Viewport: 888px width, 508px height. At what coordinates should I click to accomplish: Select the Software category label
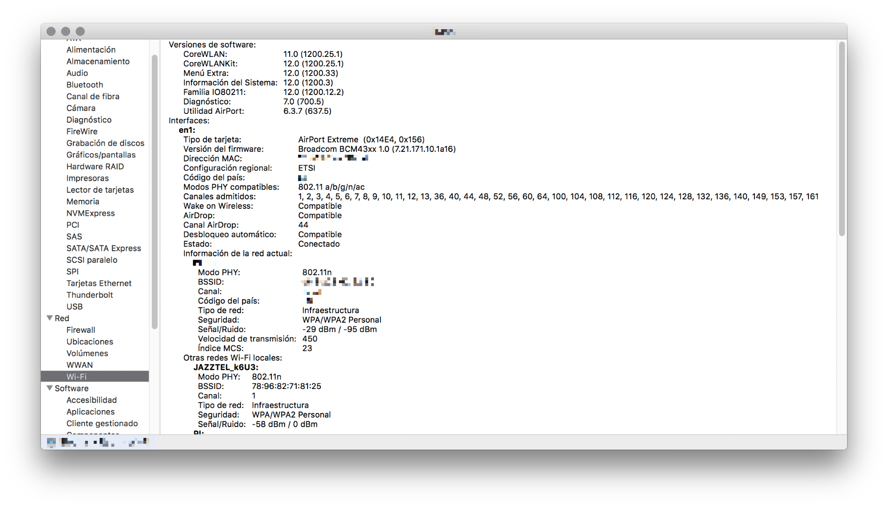coord(71,389)
